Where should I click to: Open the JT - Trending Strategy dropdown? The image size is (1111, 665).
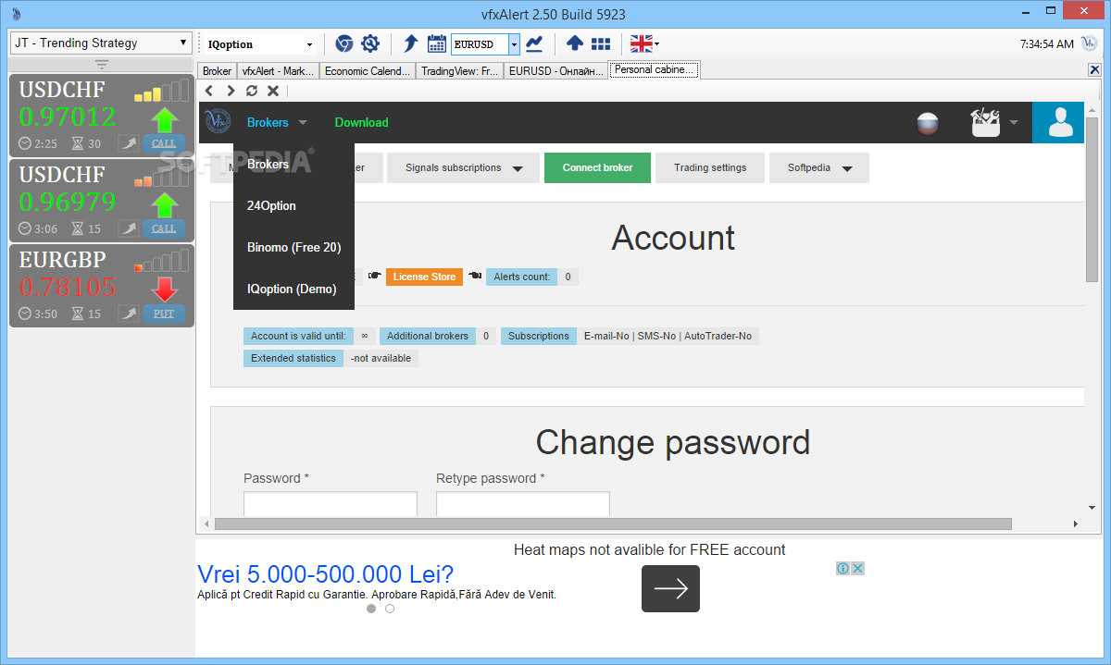pyautogui.click(x=100, y=43)
